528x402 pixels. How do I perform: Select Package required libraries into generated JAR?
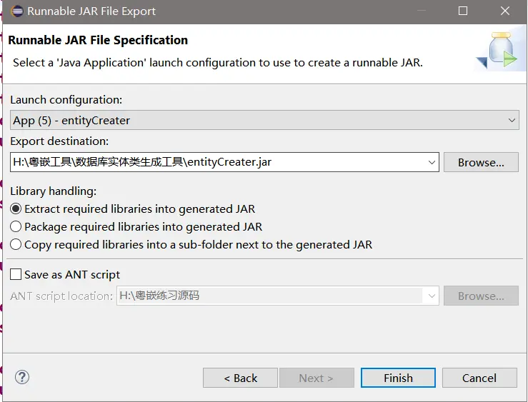point(16,227)
